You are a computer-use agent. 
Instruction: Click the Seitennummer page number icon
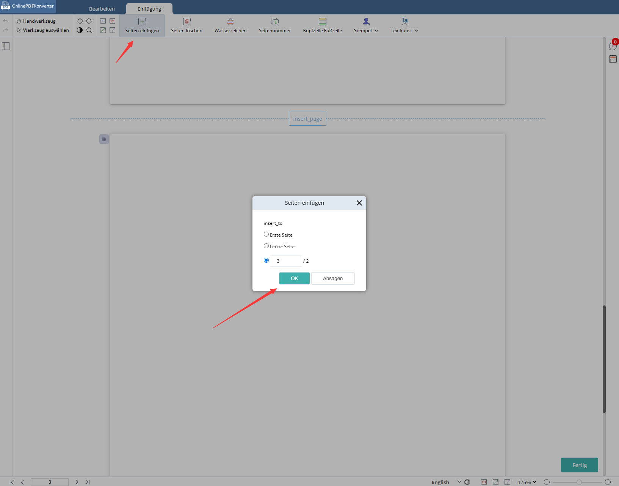click(x=275, y=22)
